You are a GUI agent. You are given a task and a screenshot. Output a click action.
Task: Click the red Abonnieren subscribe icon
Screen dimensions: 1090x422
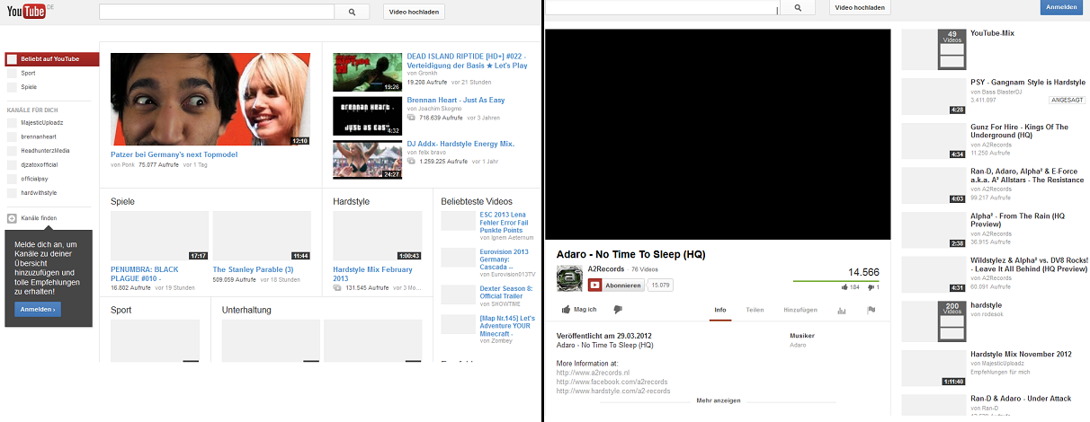(x=594, y=285)
